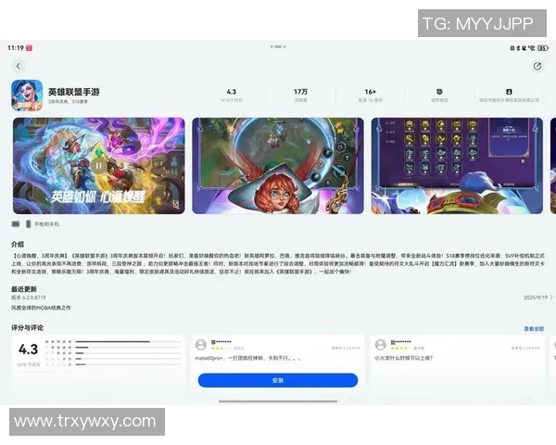Pause the promo video
Viewport: 556px width, 445px height.
98,165
